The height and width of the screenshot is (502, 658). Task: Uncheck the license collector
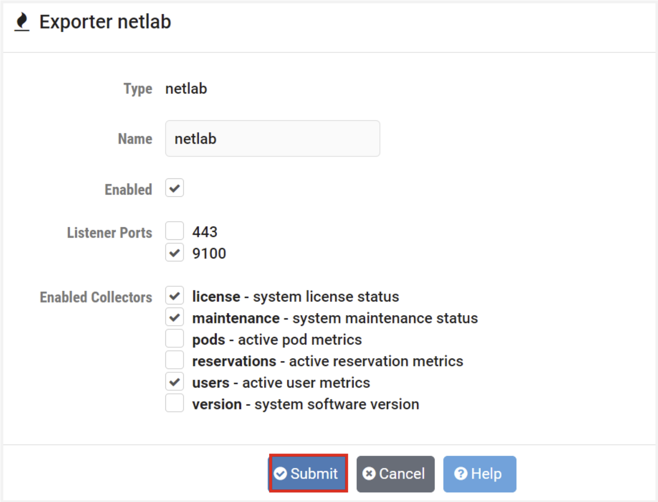pos(174,296)
